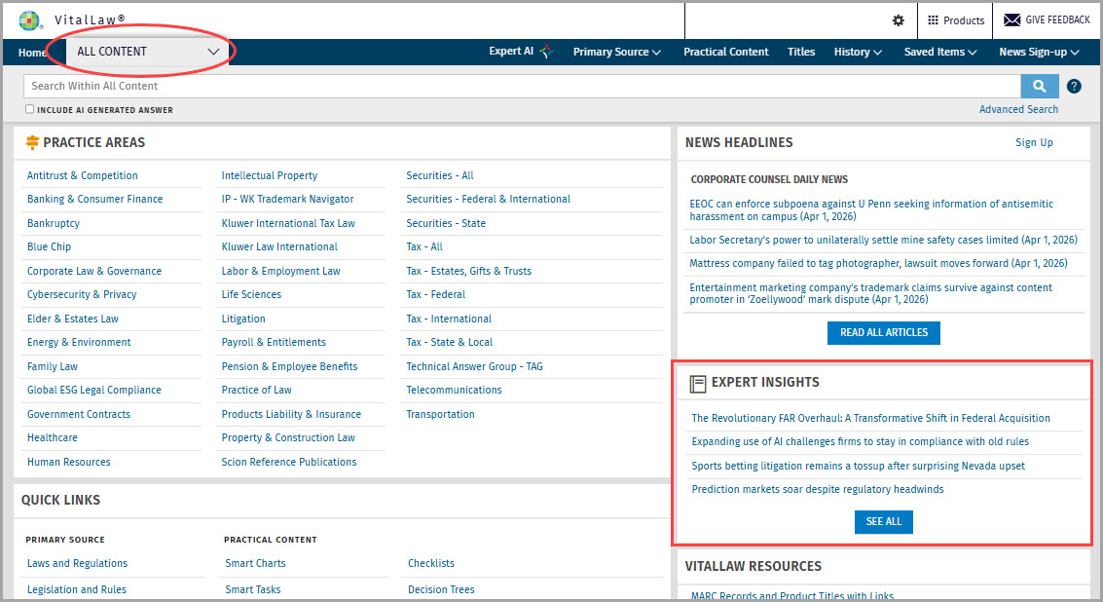
Task: Select Government Contracts practice area
Action: tap(79, 414)
